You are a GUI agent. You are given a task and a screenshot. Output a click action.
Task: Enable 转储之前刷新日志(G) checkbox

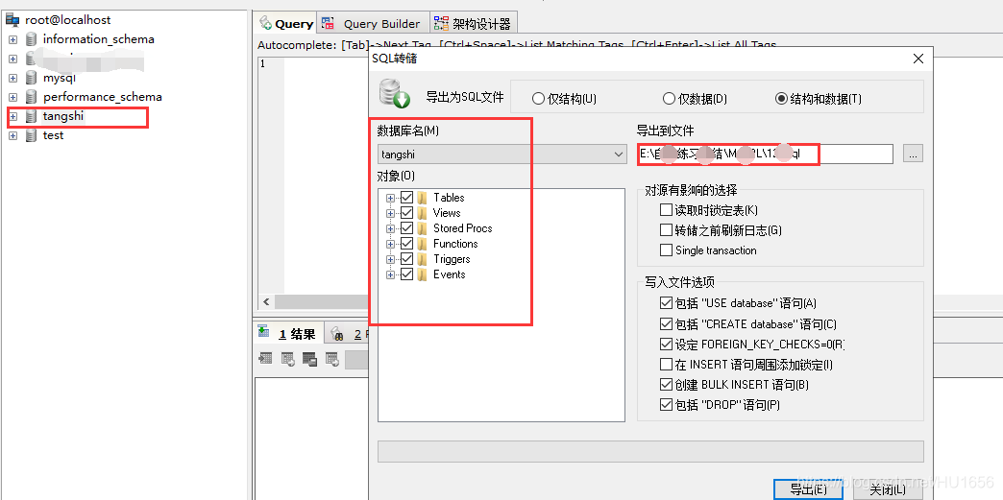pos(666,230)
